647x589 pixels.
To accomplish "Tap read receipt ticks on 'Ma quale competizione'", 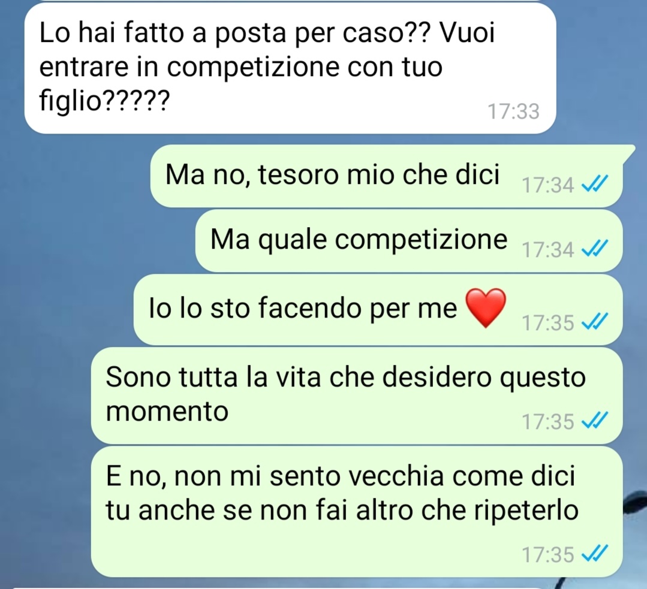I will [x=595, y=249].
